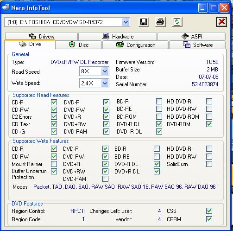Click the write modes list text
Viewport: 233px width, 231px height.
(125, 187)
